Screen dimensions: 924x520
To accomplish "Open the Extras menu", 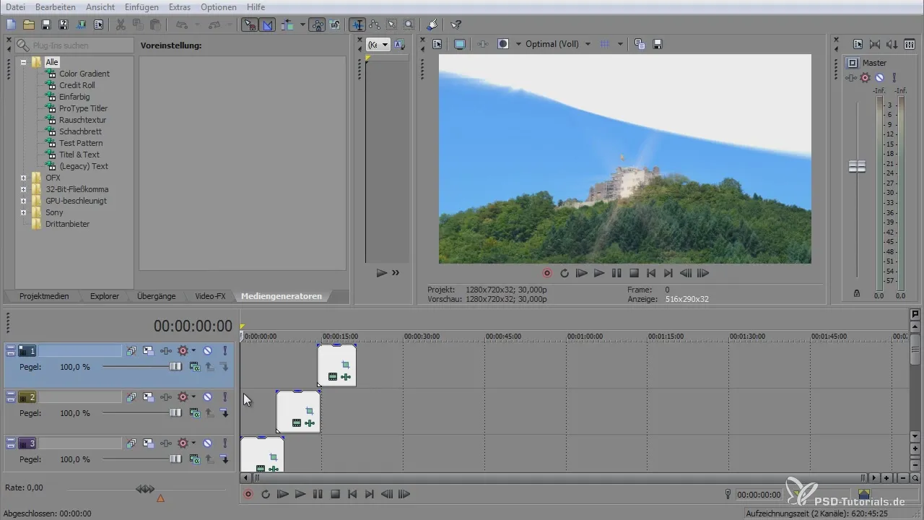I will (x=179, y=6).
